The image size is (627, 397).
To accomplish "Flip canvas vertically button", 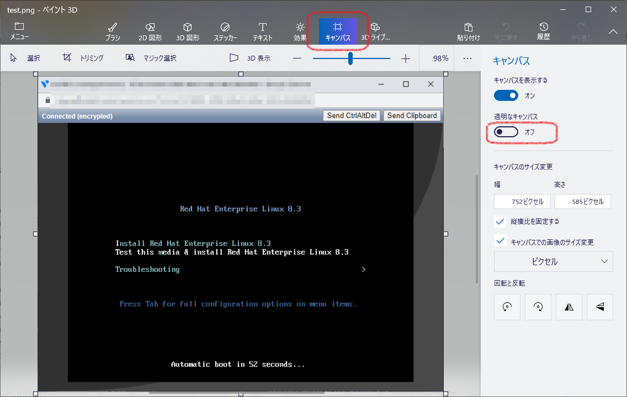I will pos(600,307).
